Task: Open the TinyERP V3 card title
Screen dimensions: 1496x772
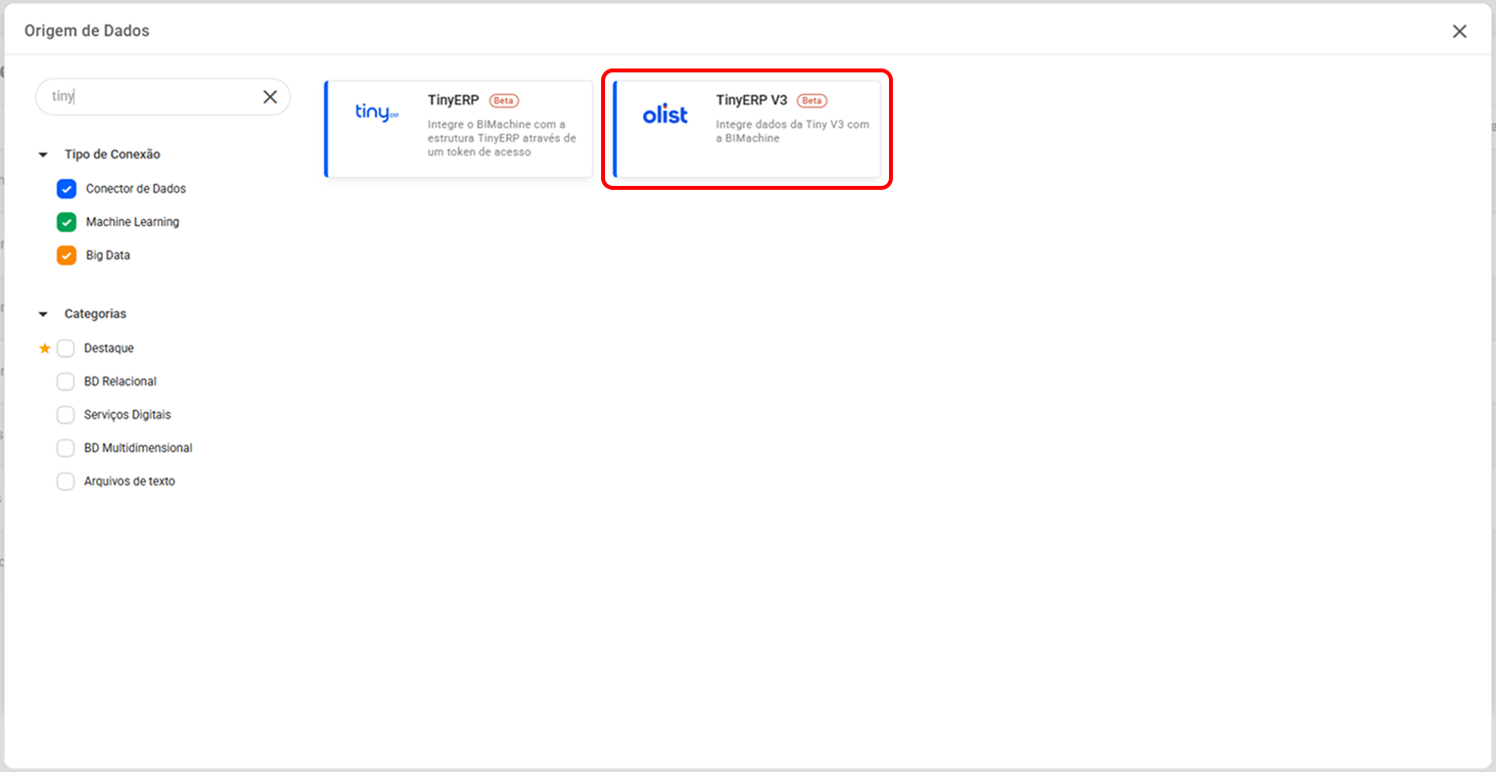Action: 751,100
